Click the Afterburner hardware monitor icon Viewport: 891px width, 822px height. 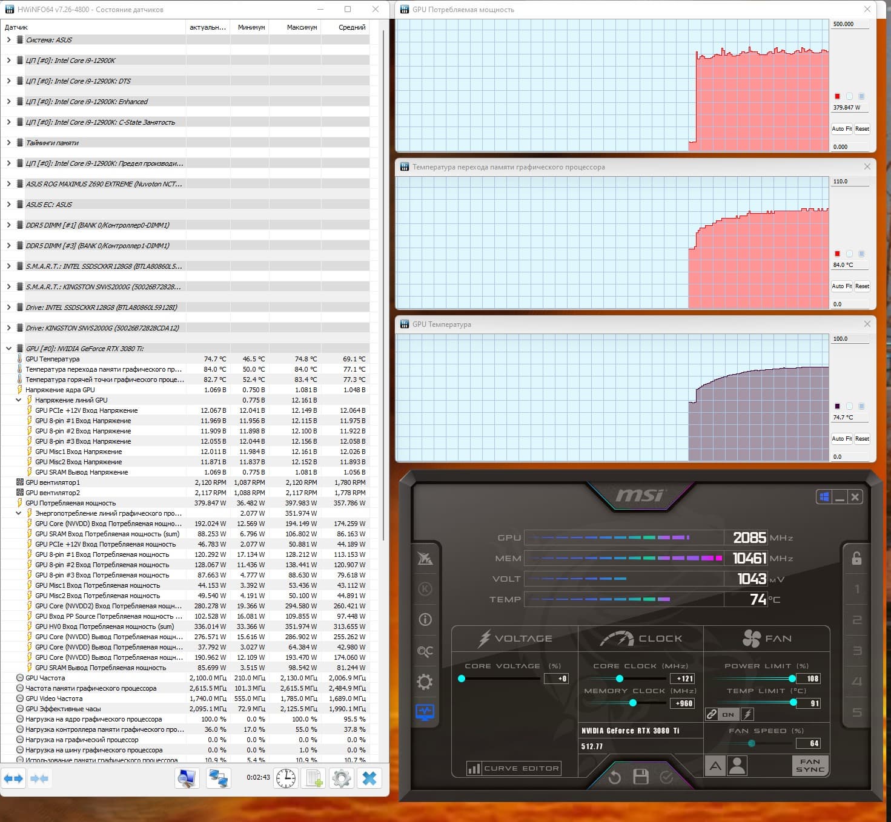pos(425,712)
